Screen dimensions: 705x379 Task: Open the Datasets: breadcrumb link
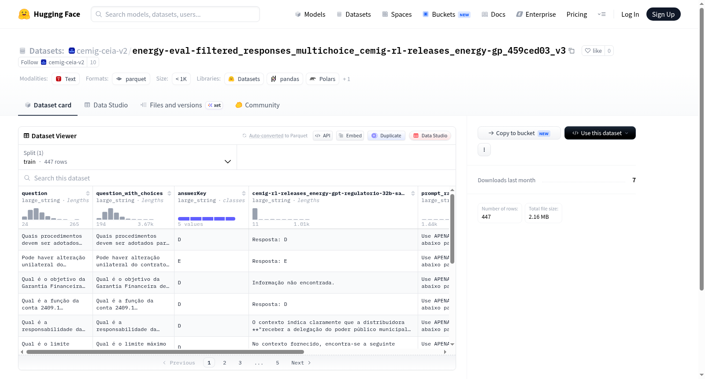tap(46, 51)
